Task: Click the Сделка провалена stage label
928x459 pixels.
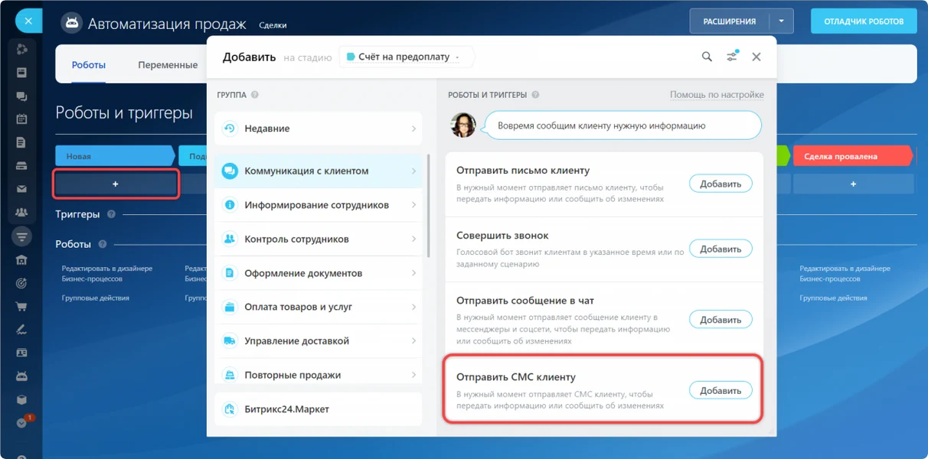Action: click(x=851, y=156)
